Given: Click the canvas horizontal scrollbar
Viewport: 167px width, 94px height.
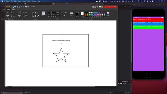Looking at the screenshot, I should click(53, 86).
